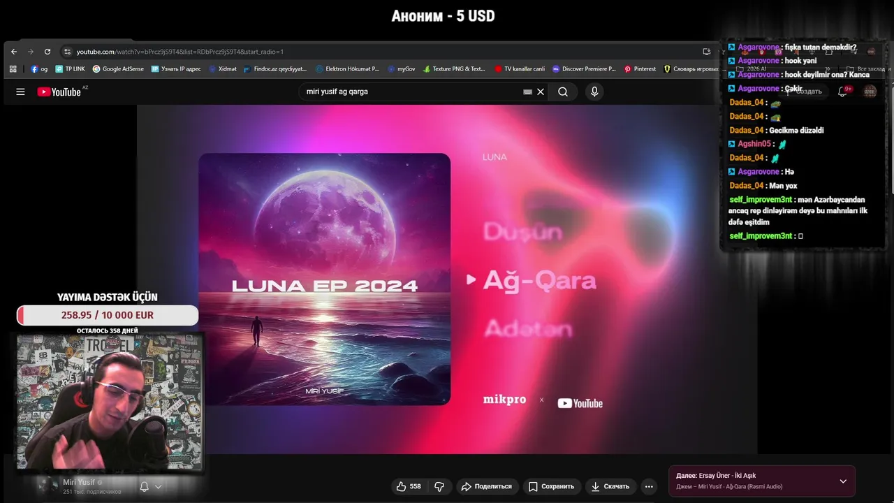
Task: Reload the YouTube page
Action: click(x=47, y=52)
